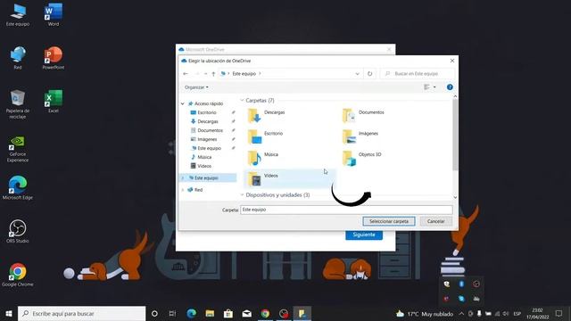Image resolution: width=571 pixels, height=321 pixels.
Task: Open the view options dropdown arrow
Action: tap(434, 87)
